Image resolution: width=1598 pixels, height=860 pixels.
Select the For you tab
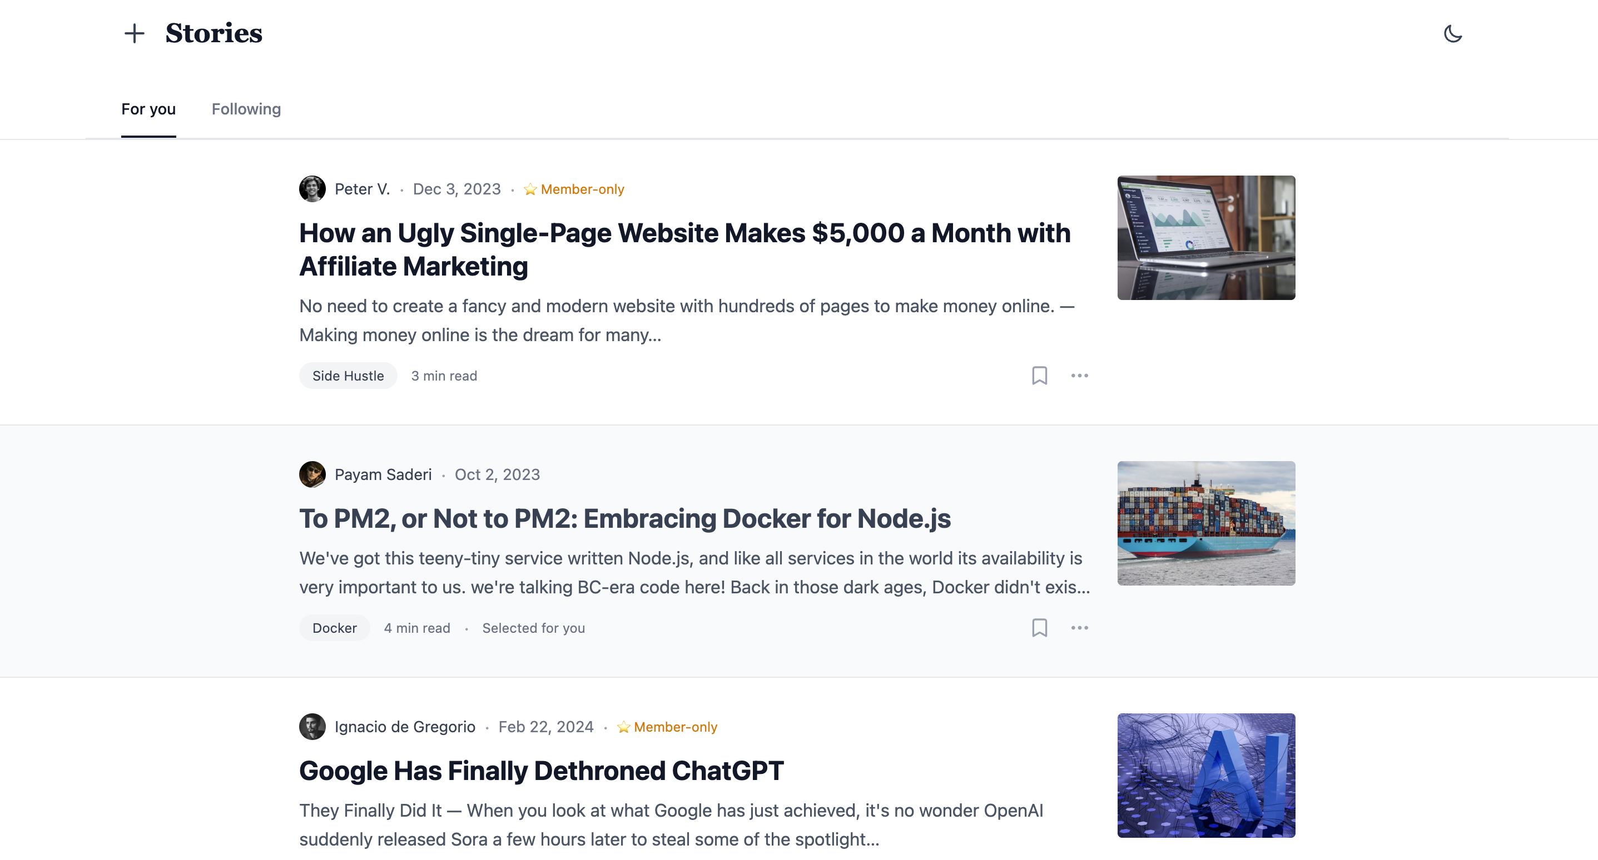(148, 109)
